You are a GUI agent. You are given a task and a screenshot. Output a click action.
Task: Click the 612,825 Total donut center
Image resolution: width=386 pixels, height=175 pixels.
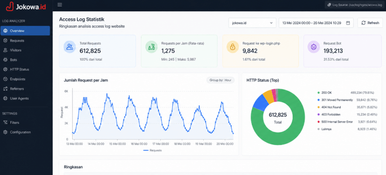click(x=278, y=118)
